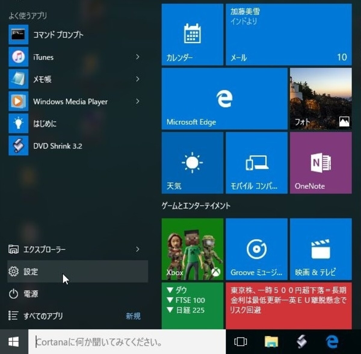Open File Explorer from the taskbar

pos(271,342)
